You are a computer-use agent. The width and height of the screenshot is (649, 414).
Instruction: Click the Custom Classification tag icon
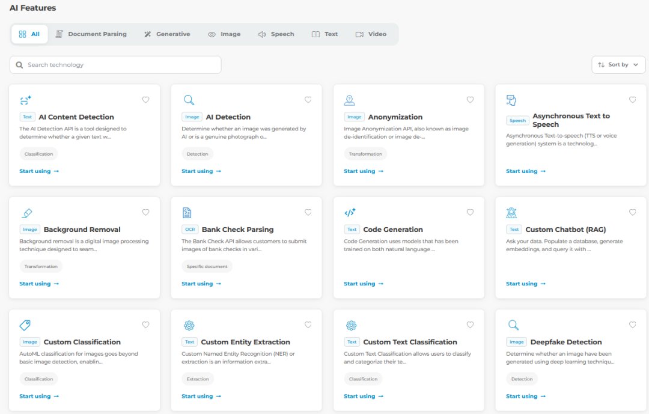point(25,325)
